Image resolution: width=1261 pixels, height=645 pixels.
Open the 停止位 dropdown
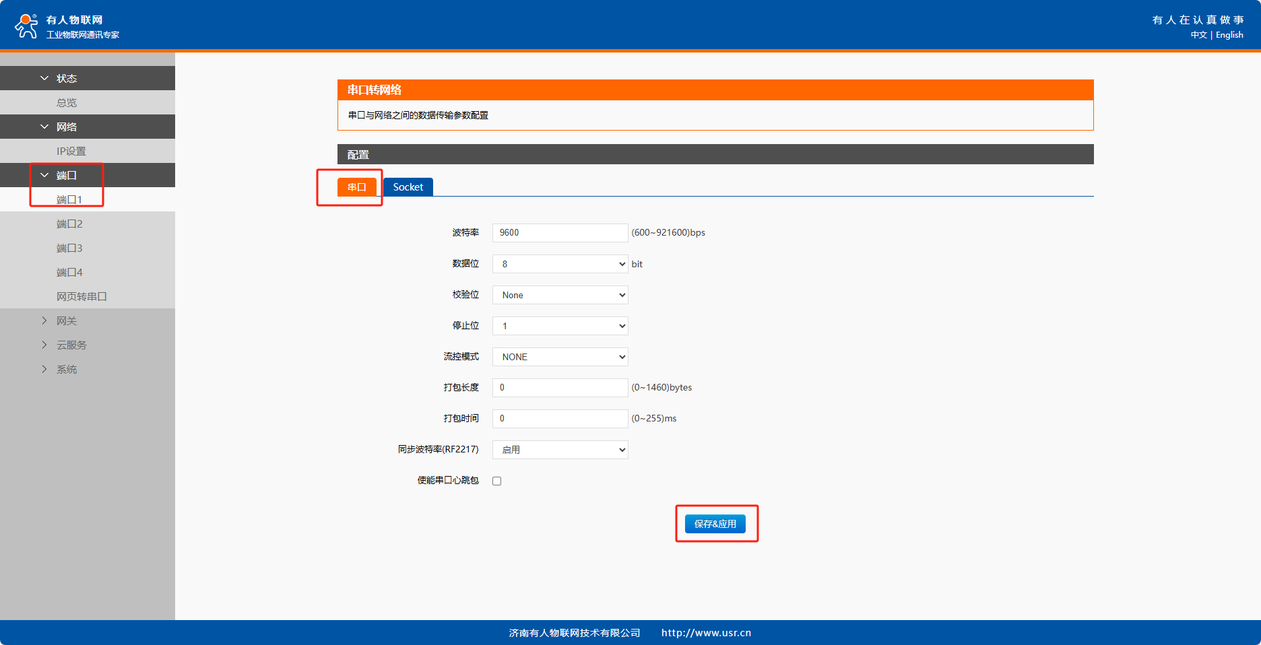tap(560, 326)
